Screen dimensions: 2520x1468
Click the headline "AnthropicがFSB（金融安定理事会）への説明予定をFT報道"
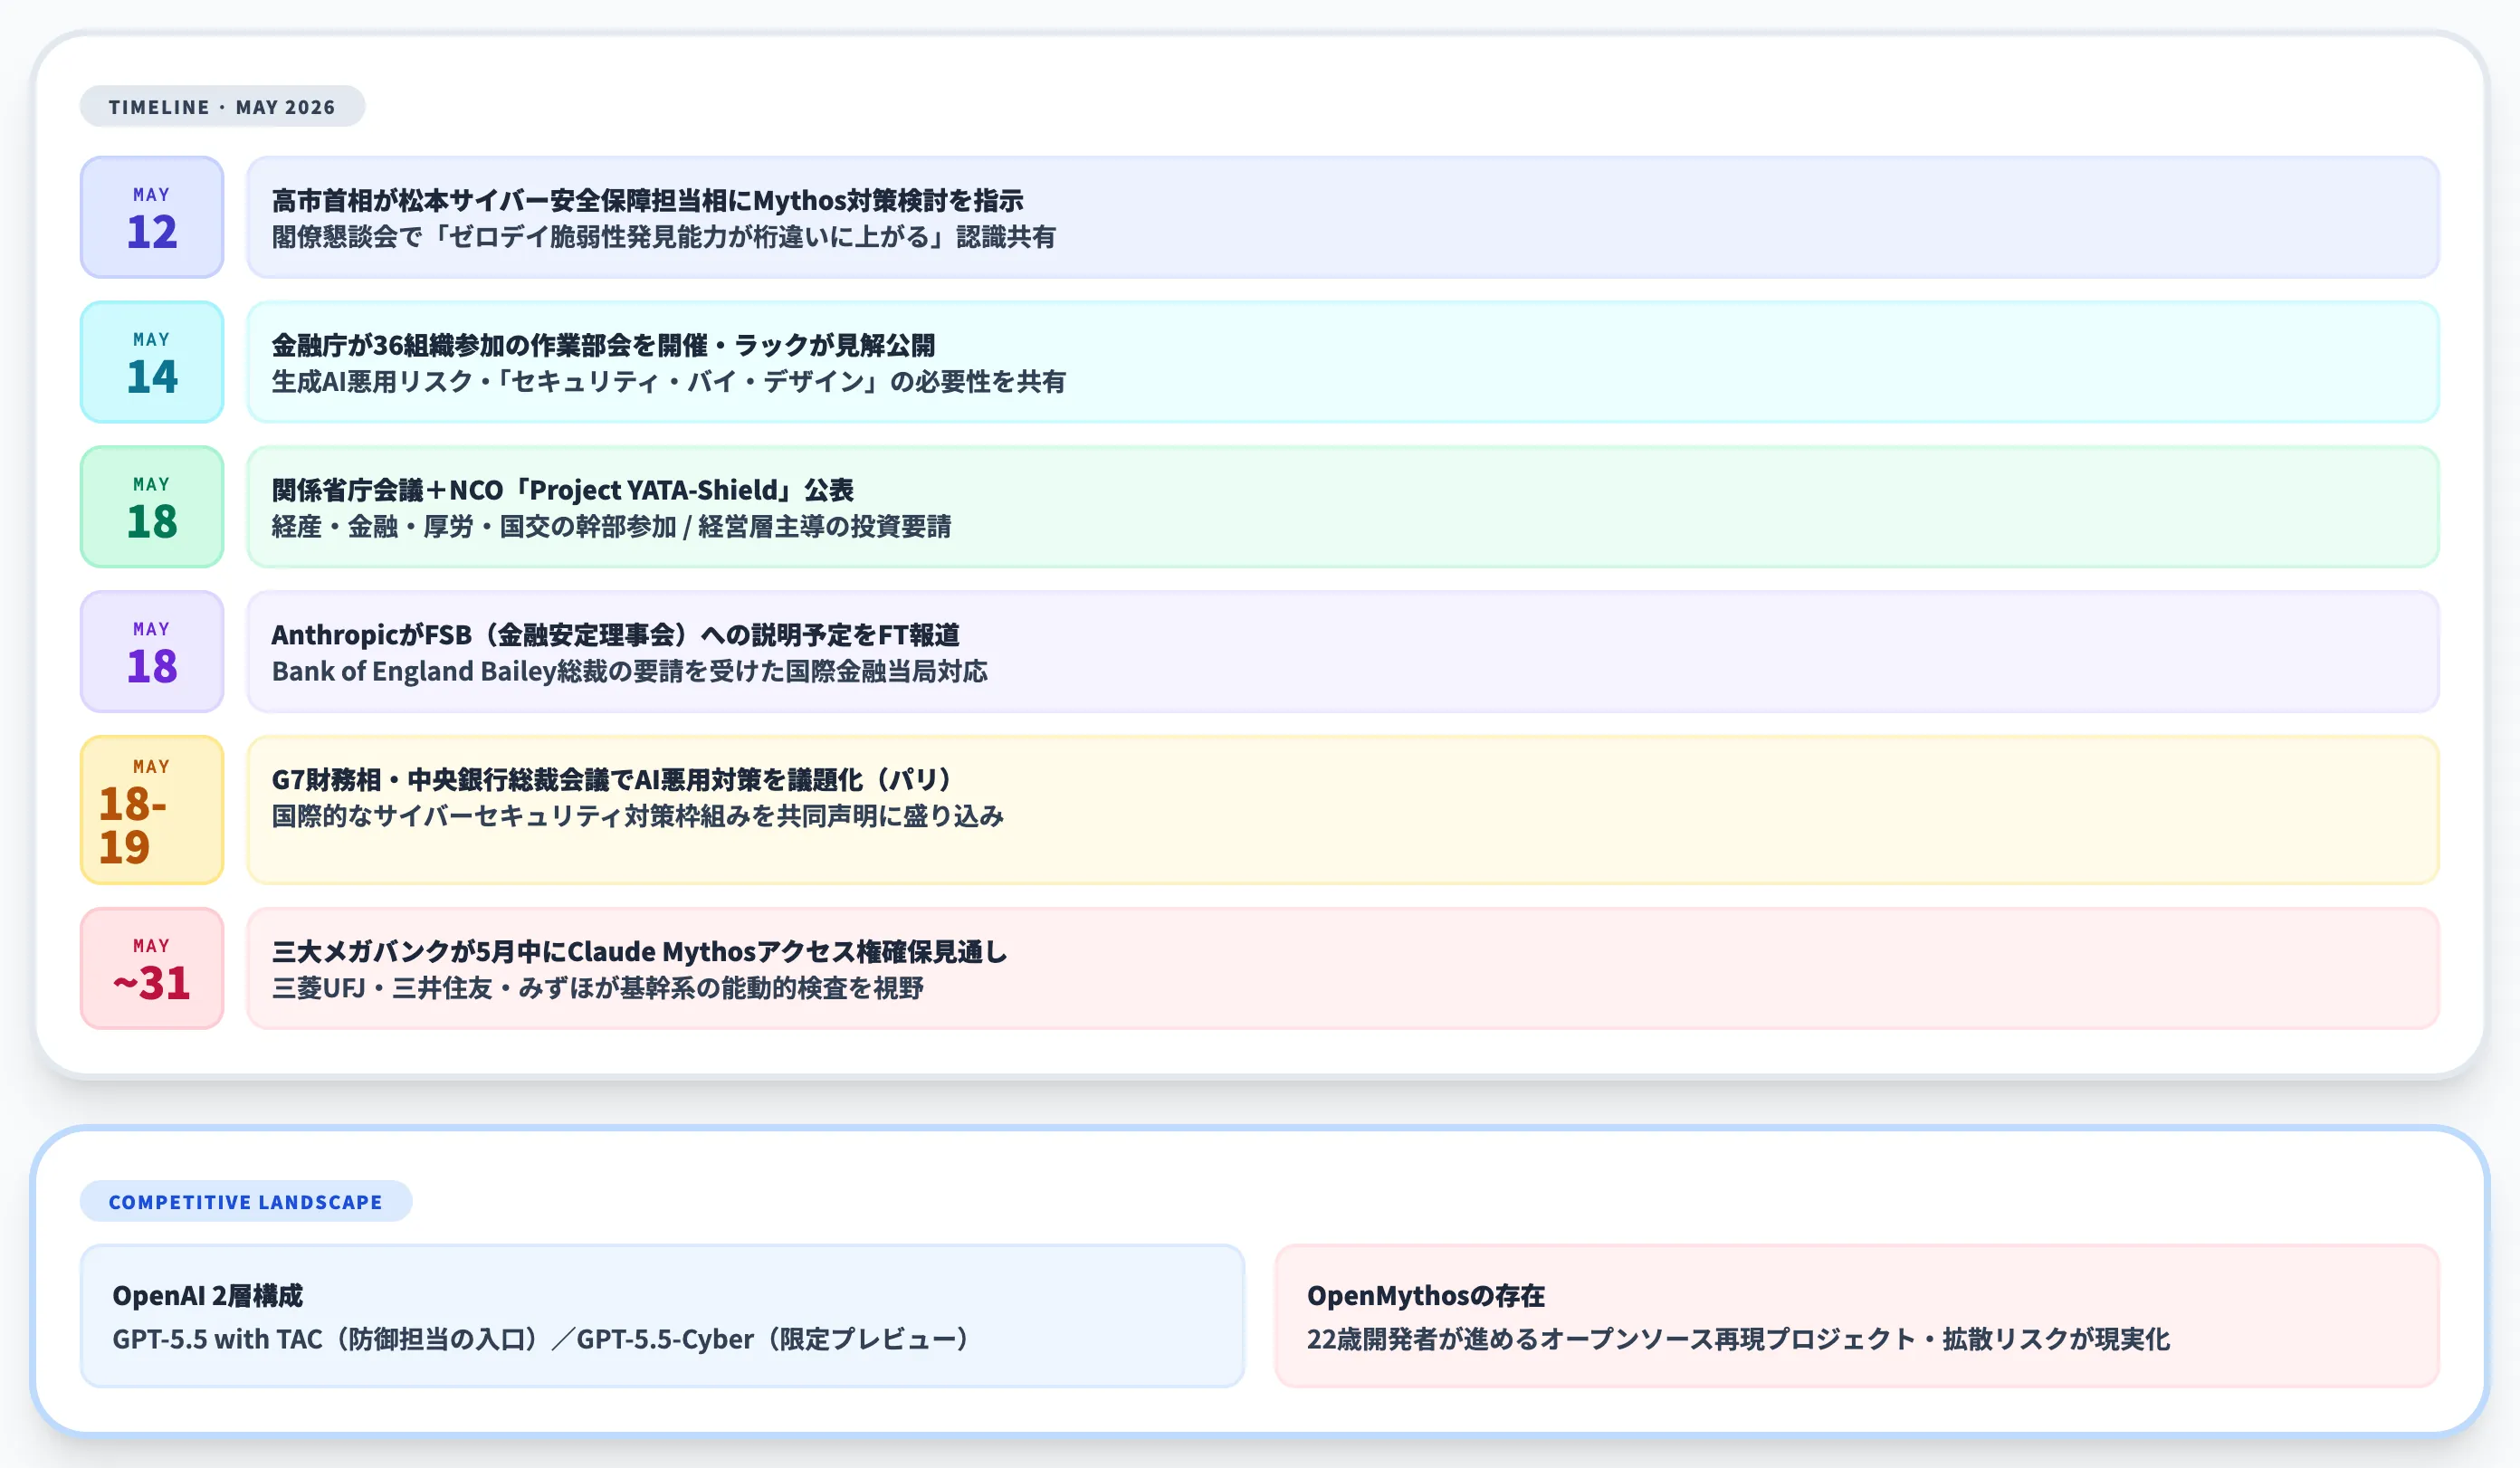click(x=615, y=635)
